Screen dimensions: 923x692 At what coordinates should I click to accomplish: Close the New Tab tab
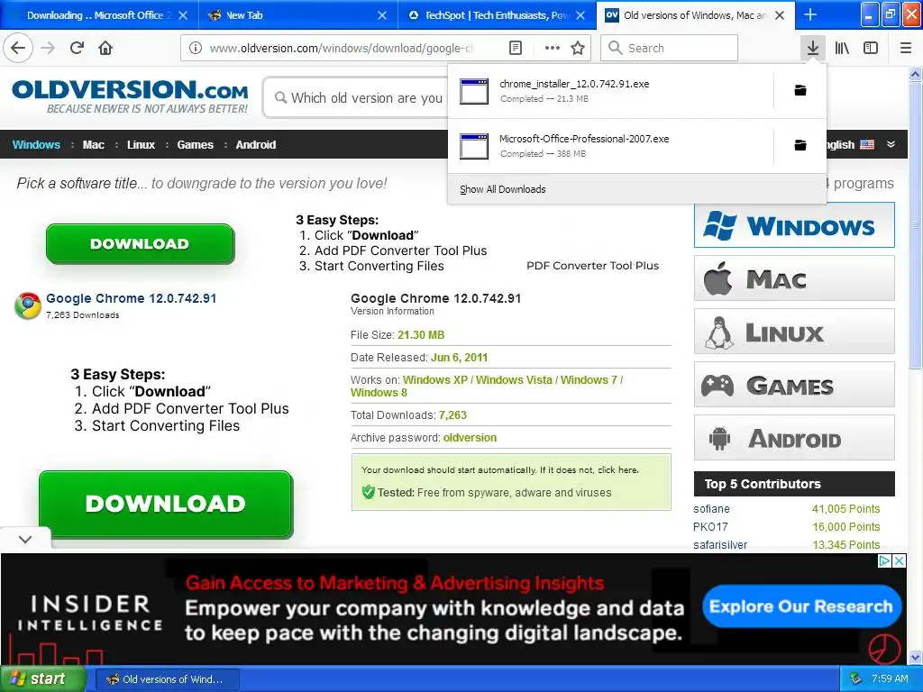coord(382,15)
